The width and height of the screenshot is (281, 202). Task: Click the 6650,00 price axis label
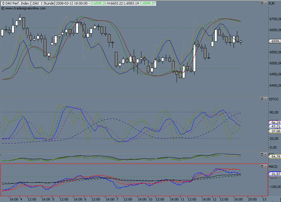point(275,30)
